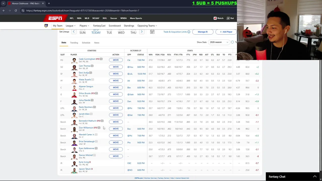Open Paolo Banchero's news note icon

click(x=94, y=107)
